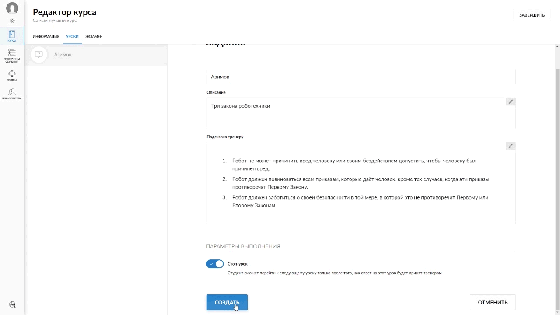Screen dimensions: 560x315
Task: Click the Отменить button
Action: click(493, 302)
